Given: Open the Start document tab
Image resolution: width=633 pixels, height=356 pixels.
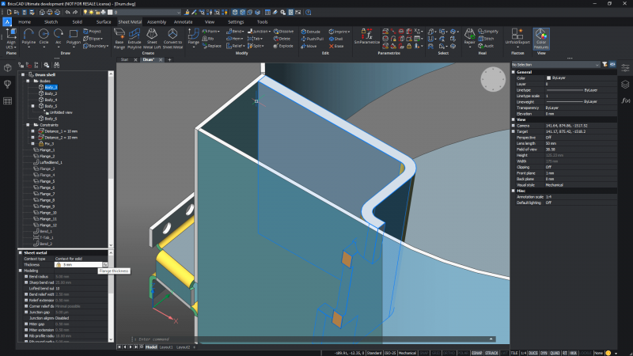Looking at the screenshot, I should pyautogui.click(x=124, y=59).
